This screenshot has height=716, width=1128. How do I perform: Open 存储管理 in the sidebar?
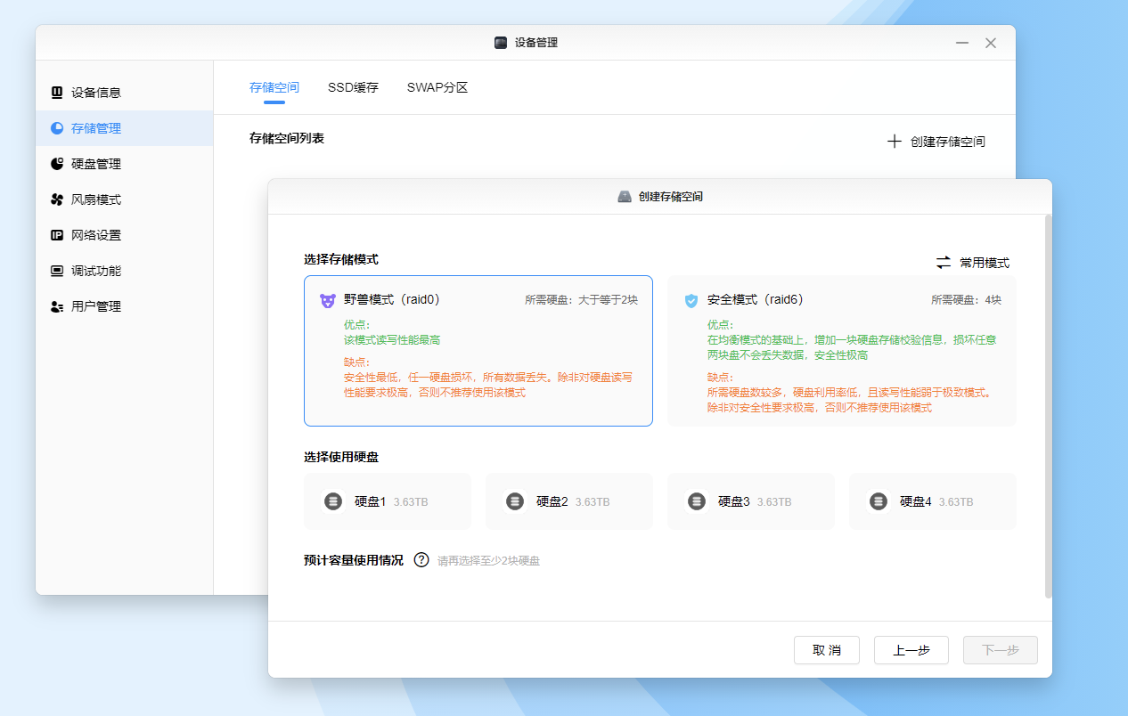96,128
